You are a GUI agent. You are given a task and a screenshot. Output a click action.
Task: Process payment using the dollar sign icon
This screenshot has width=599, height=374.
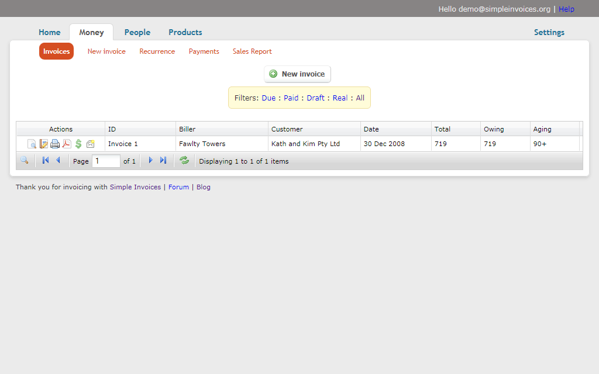coord(78,144)
